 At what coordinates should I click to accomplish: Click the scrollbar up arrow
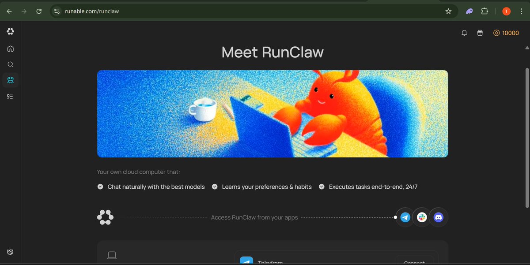(526, 48)
